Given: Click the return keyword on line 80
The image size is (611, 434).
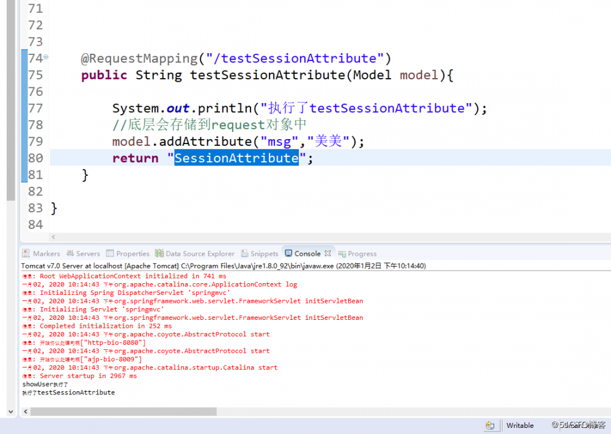Looking at the screenshot, I should (135, 158).
